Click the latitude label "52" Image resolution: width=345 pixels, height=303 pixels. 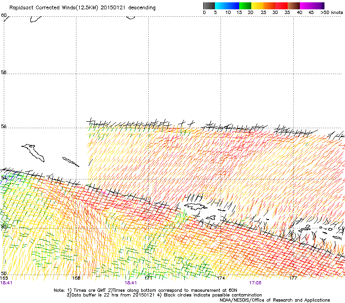pyautogui.click(x=4, y=227)
